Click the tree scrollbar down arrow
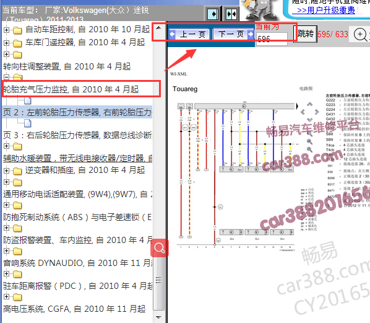 click(159, 317)
